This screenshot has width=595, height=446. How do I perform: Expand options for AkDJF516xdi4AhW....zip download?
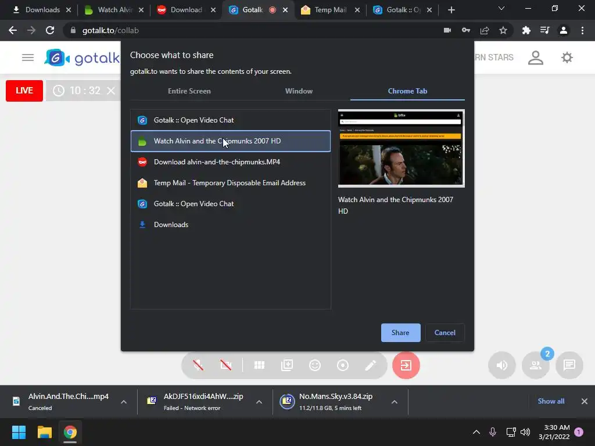(x=259, y=402)
